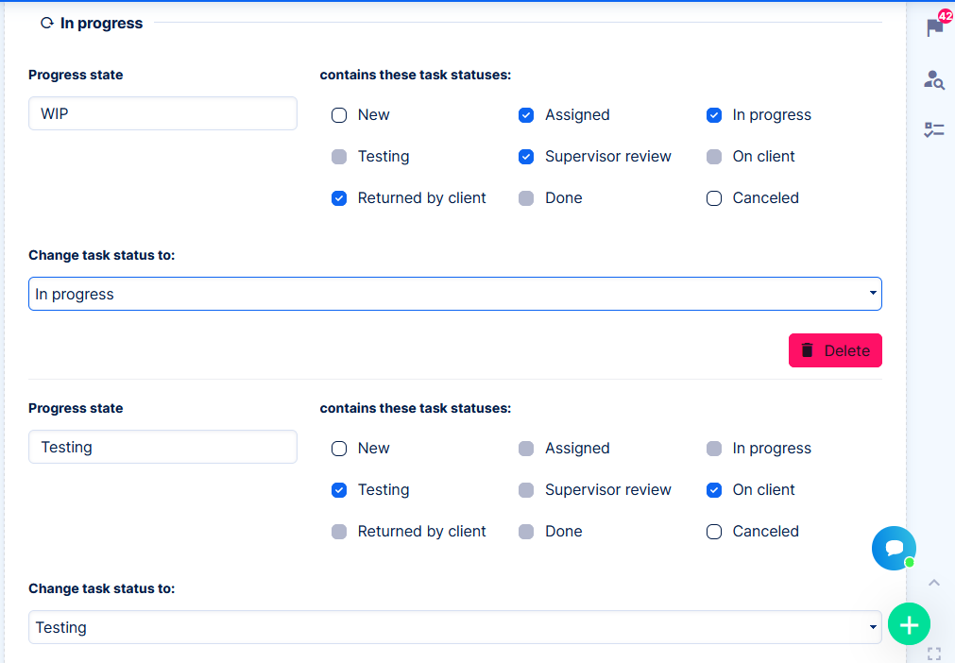Check the New checkbox for WIP state

coord(339,115)
